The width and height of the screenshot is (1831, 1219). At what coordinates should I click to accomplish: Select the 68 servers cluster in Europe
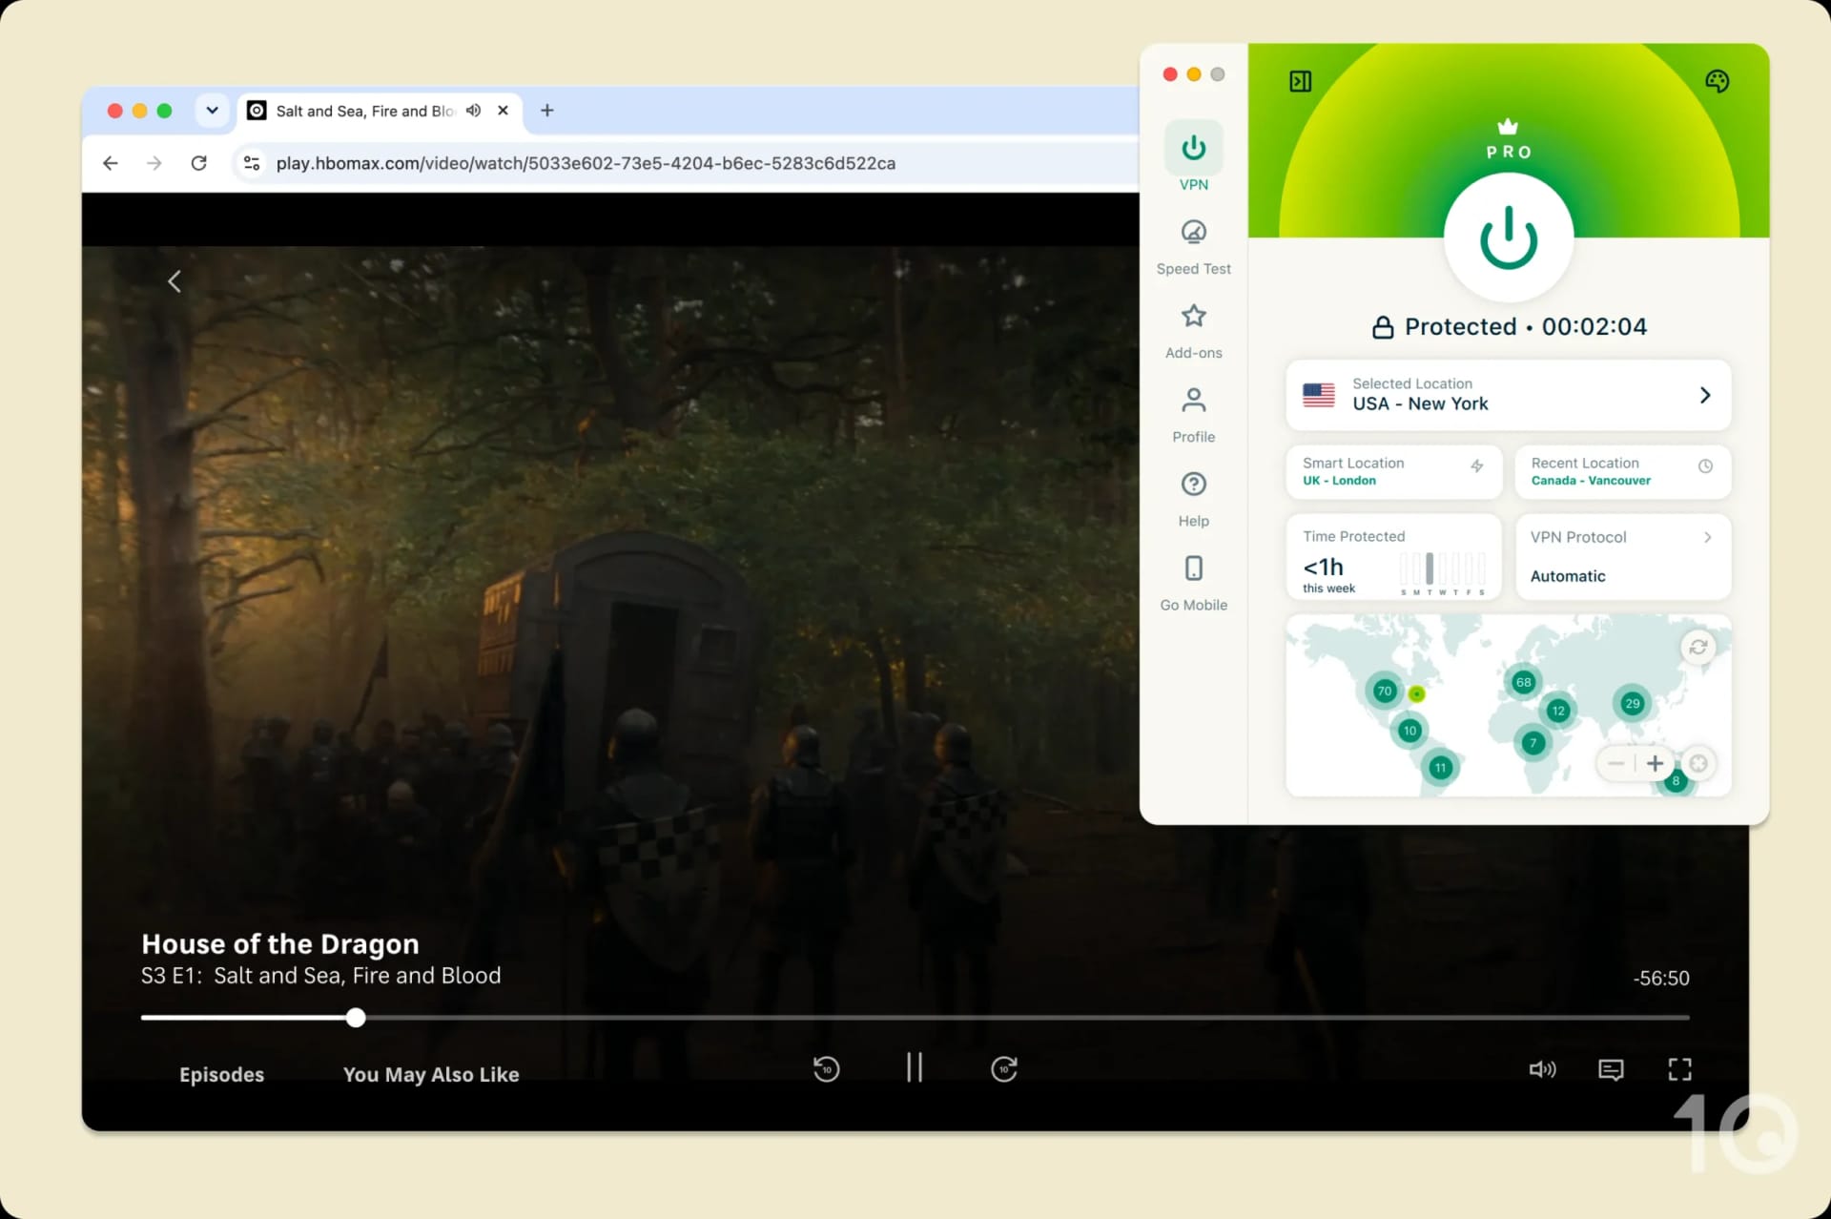(1523, 682)
